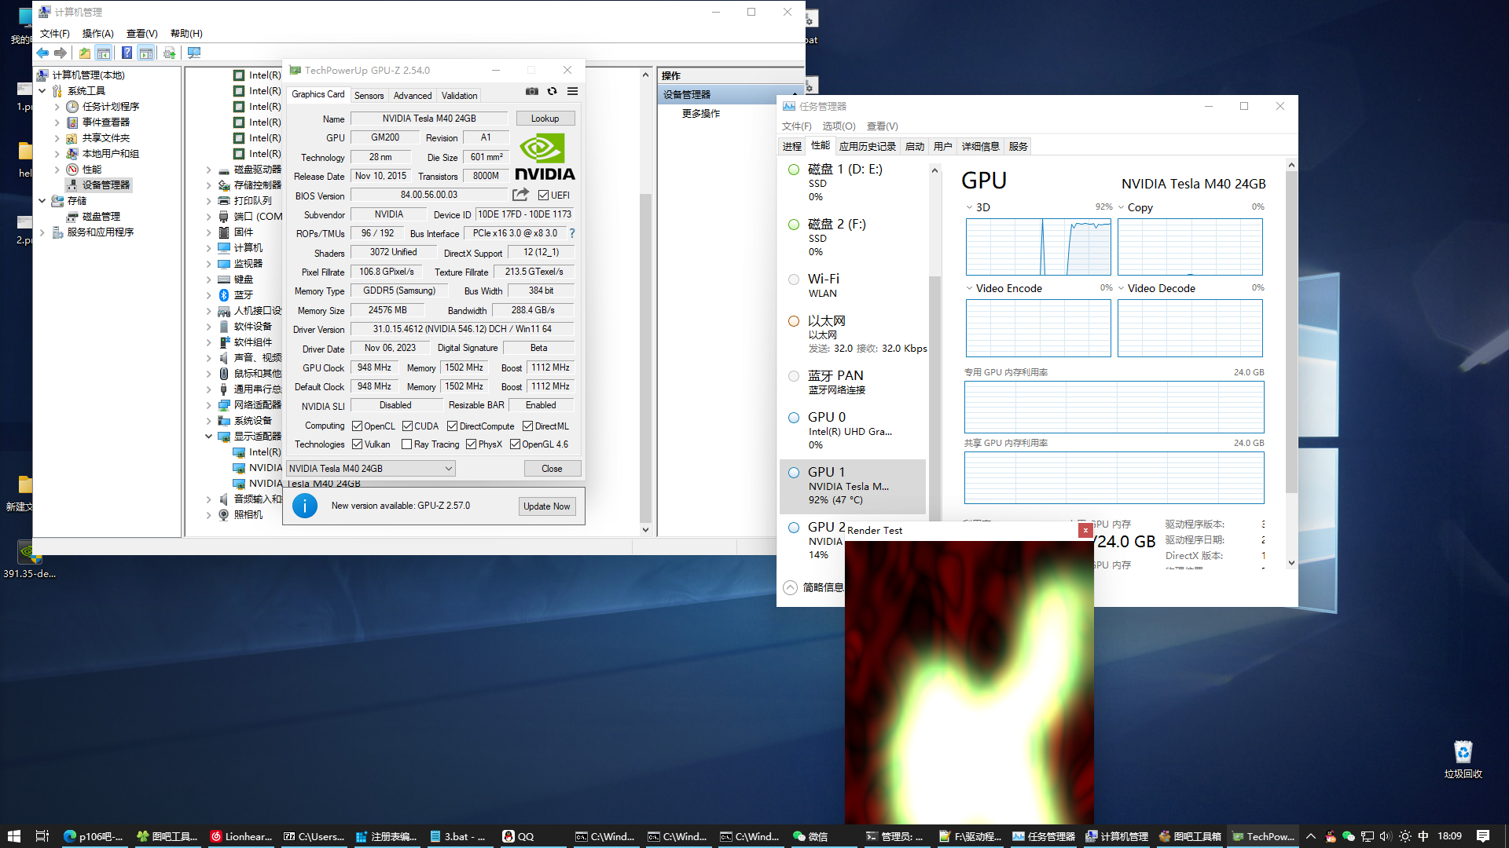The image size is (1509, 848).
Task: Click the Lookup button
Action: [545, 119]
